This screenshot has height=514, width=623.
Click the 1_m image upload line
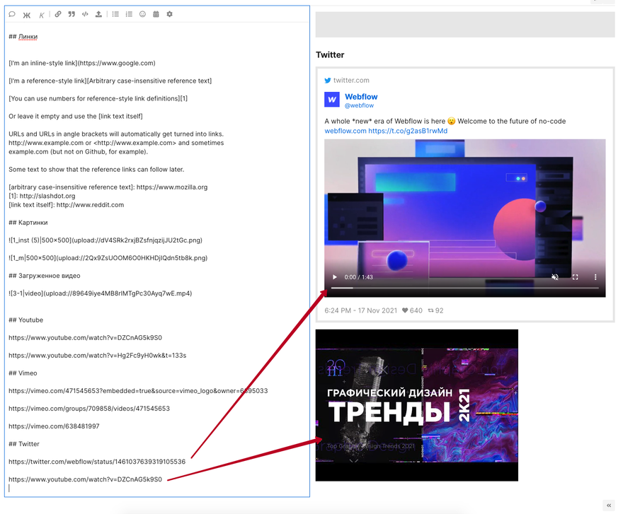[108, 258]
